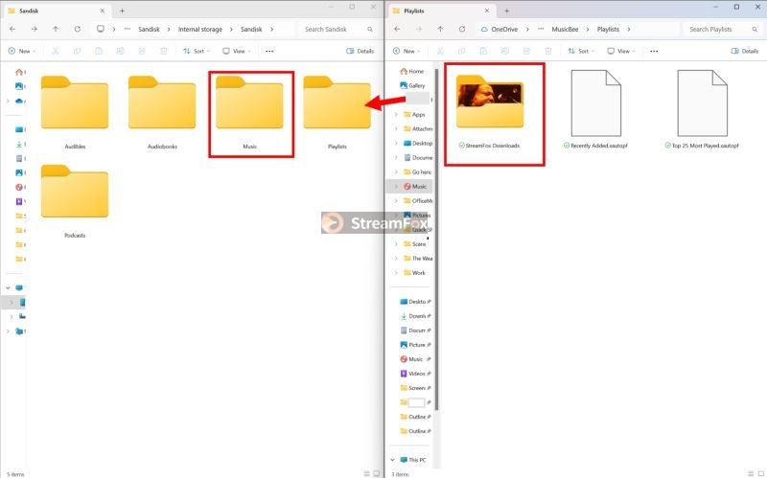Expand the Apps folder in navigation pane
This screenshot has width=767, height=478.
click(x=396, y=114)
